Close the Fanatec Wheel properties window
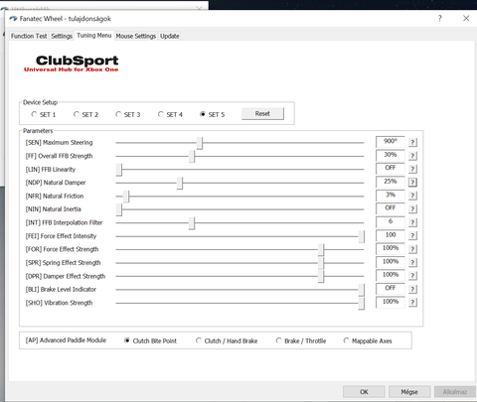This screenshot has height=402, width=477. 466,18
